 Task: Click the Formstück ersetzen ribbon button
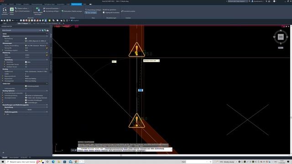tap(128, 11)
